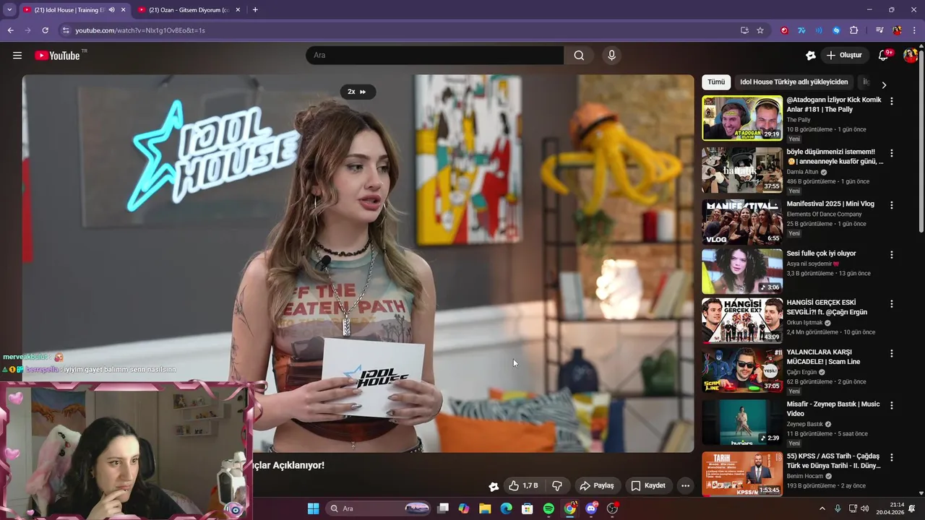
Task: Like the video with 1,7 B likes
Action: click(x=523, y=485)
